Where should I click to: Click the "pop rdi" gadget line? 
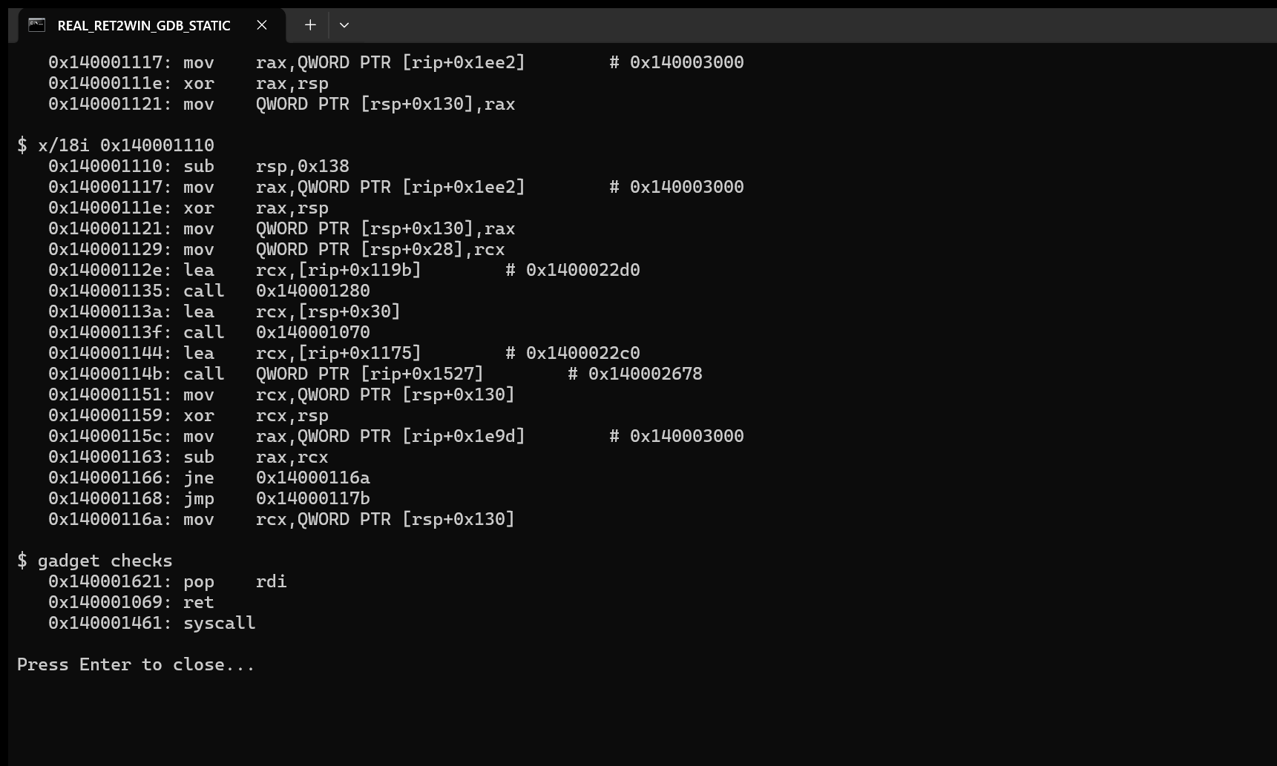168,581
